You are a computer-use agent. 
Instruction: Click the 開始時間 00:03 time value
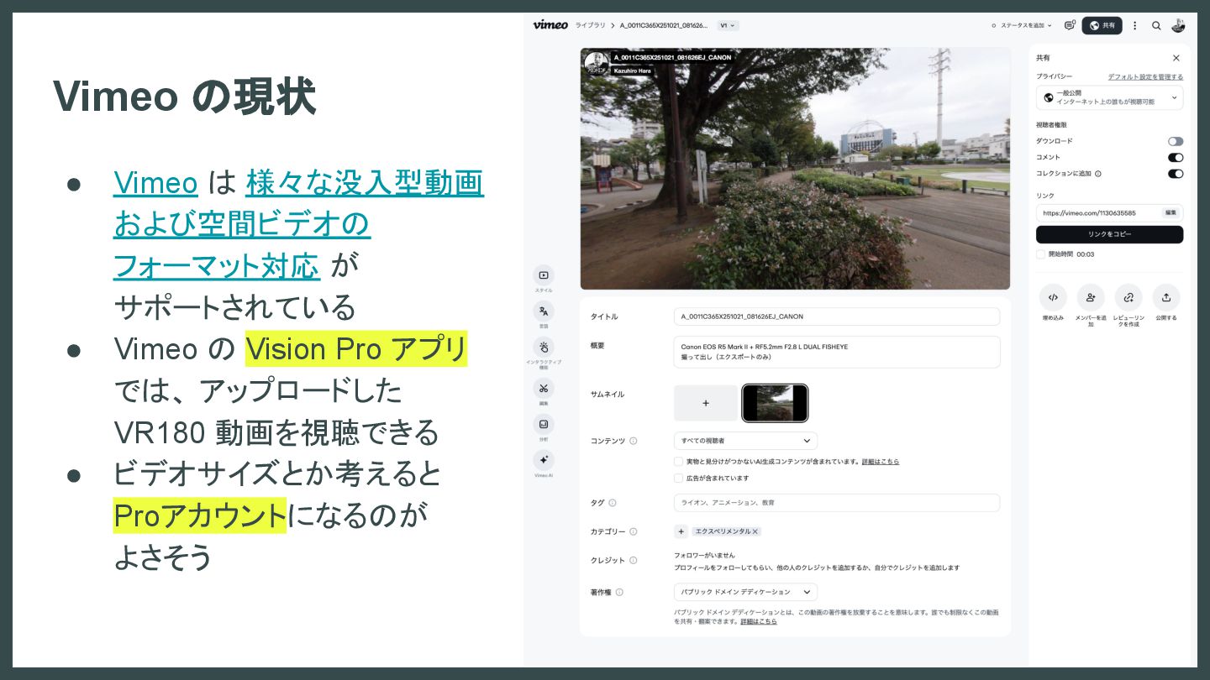pyautogui.click(x=1086, y=254)
